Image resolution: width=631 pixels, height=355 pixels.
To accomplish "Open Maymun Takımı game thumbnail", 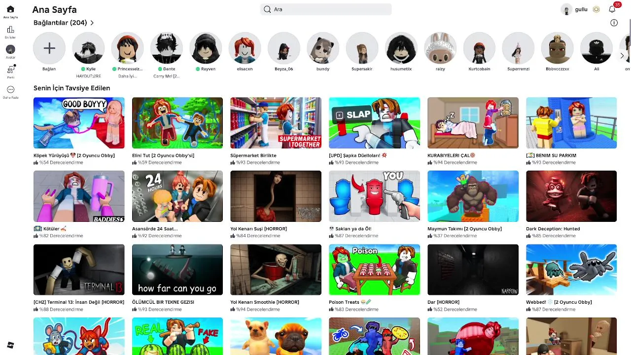I will coord(473,196).
